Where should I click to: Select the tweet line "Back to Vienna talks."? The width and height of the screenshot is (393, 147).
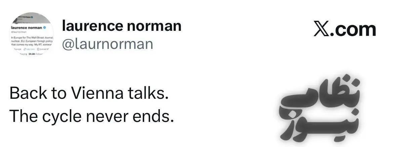pyautogui.click(x=89, y=93)
